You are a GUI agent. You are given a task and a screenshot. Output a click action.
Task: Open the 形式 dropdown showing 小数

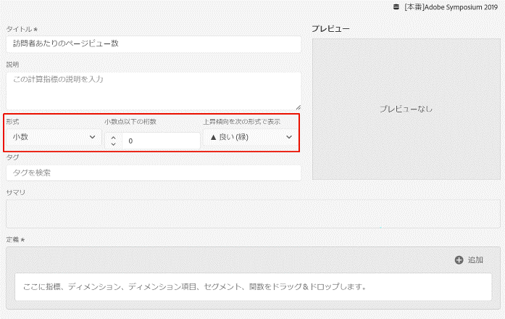54,137
